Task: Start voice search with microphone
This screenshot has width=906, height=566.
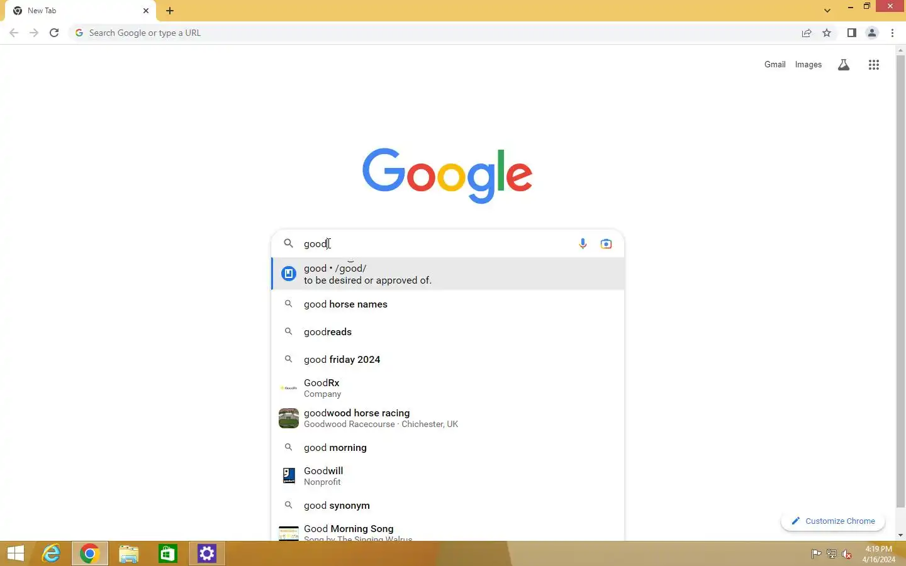Action: pyautogui.click(x=583, y=243)
